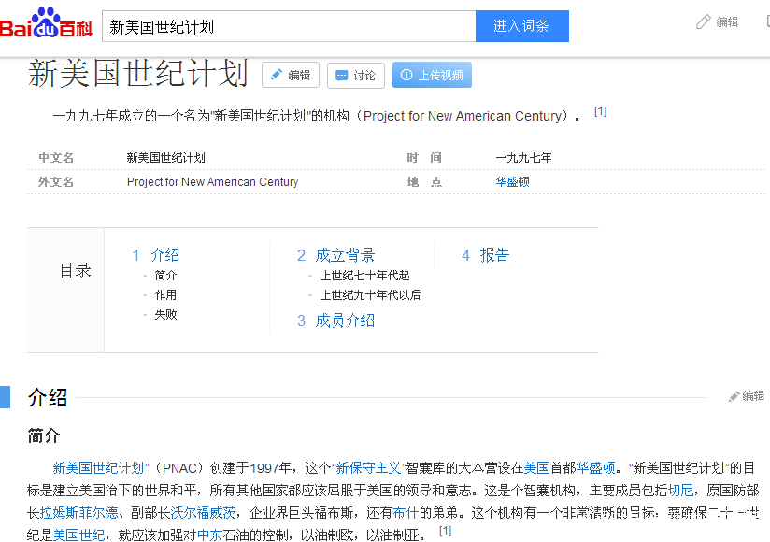Open reference [1] after the summary sentence
Image resolution: width=770 pixels, height=542 pixels.
(x=600, y=111)
